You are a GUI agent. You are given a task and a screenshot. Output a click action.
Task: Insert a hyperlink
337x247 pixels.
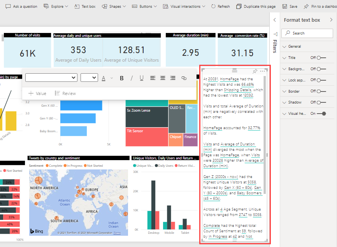[184, 78]
